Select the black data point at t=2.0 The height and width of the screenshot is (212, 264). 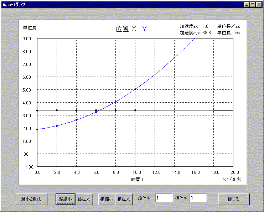point(57,110)
